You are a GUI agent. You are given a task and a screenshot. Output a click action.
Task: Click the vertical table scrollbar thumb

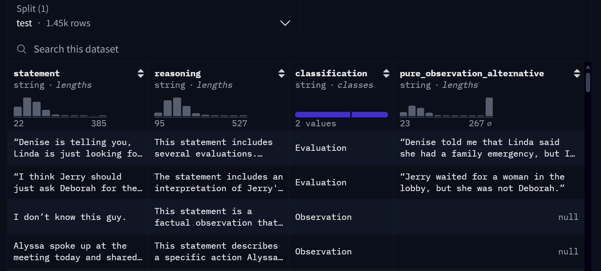pos(588,82)
